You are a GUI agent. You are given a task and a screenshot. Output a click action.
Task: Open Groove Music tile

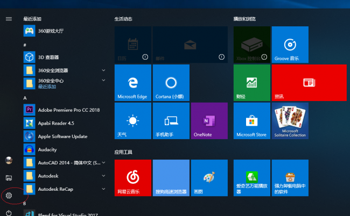pyautogui.click(x=290, y=45)
